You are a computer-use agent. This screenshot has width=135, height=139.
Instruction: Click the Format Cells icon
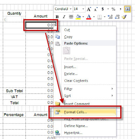coord(58,112)
